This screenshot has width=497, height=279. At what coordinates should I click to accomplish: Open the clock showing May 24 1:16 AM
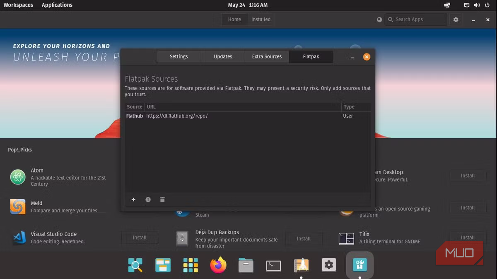pos(248,5)
